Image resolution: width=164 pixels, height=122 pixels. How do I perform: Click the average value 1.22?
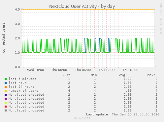click(127, 79)
